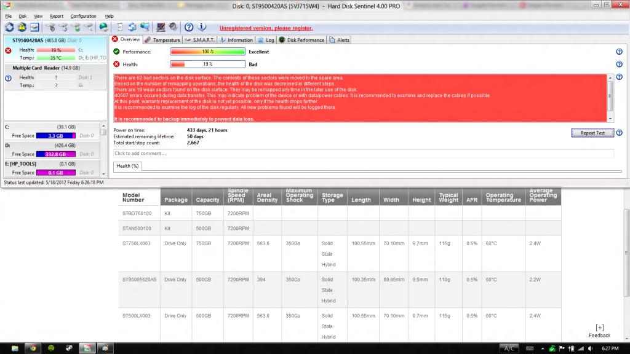Open the File menu
The width and height of the screenshot is (630, 354).
pyautogui.click(x=9, y=17)
